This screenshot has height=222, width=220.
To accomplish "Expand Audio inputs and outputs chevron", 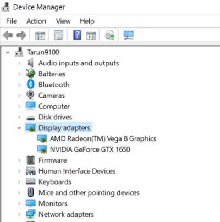I will [x=19, y=63].
